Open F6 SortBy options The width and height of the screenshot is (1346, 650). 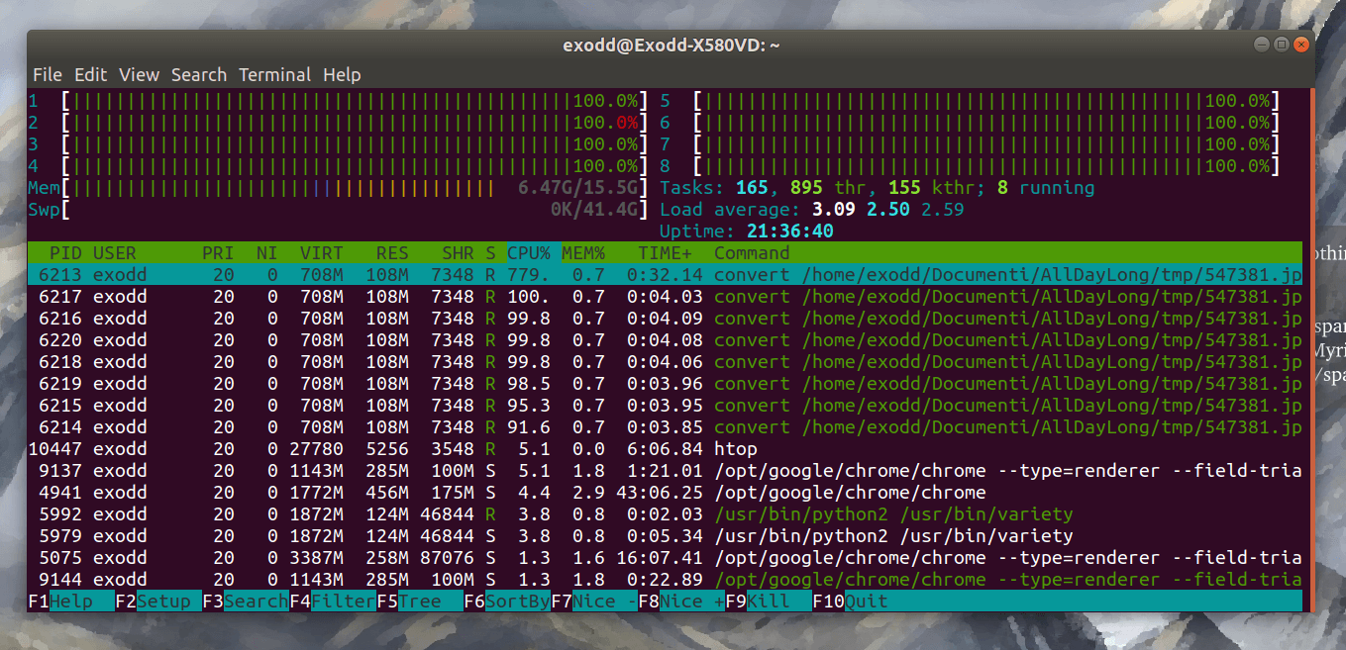pos(507,602)
